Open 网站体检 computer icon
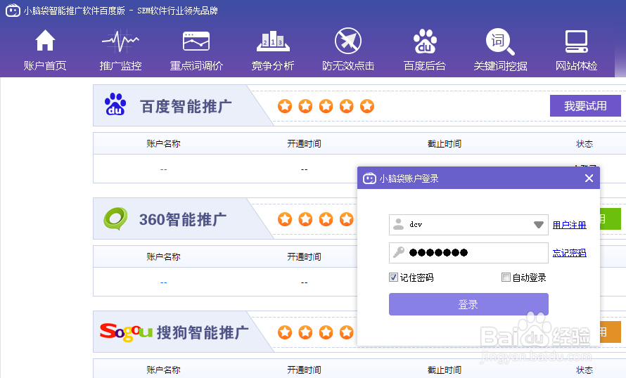Screen dimensions: 626x378 pos(577,41)
